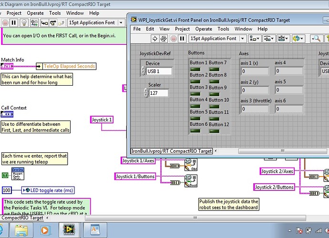
Task: Click Scaler increment/decrement stepper
Action: click(146, 93)
